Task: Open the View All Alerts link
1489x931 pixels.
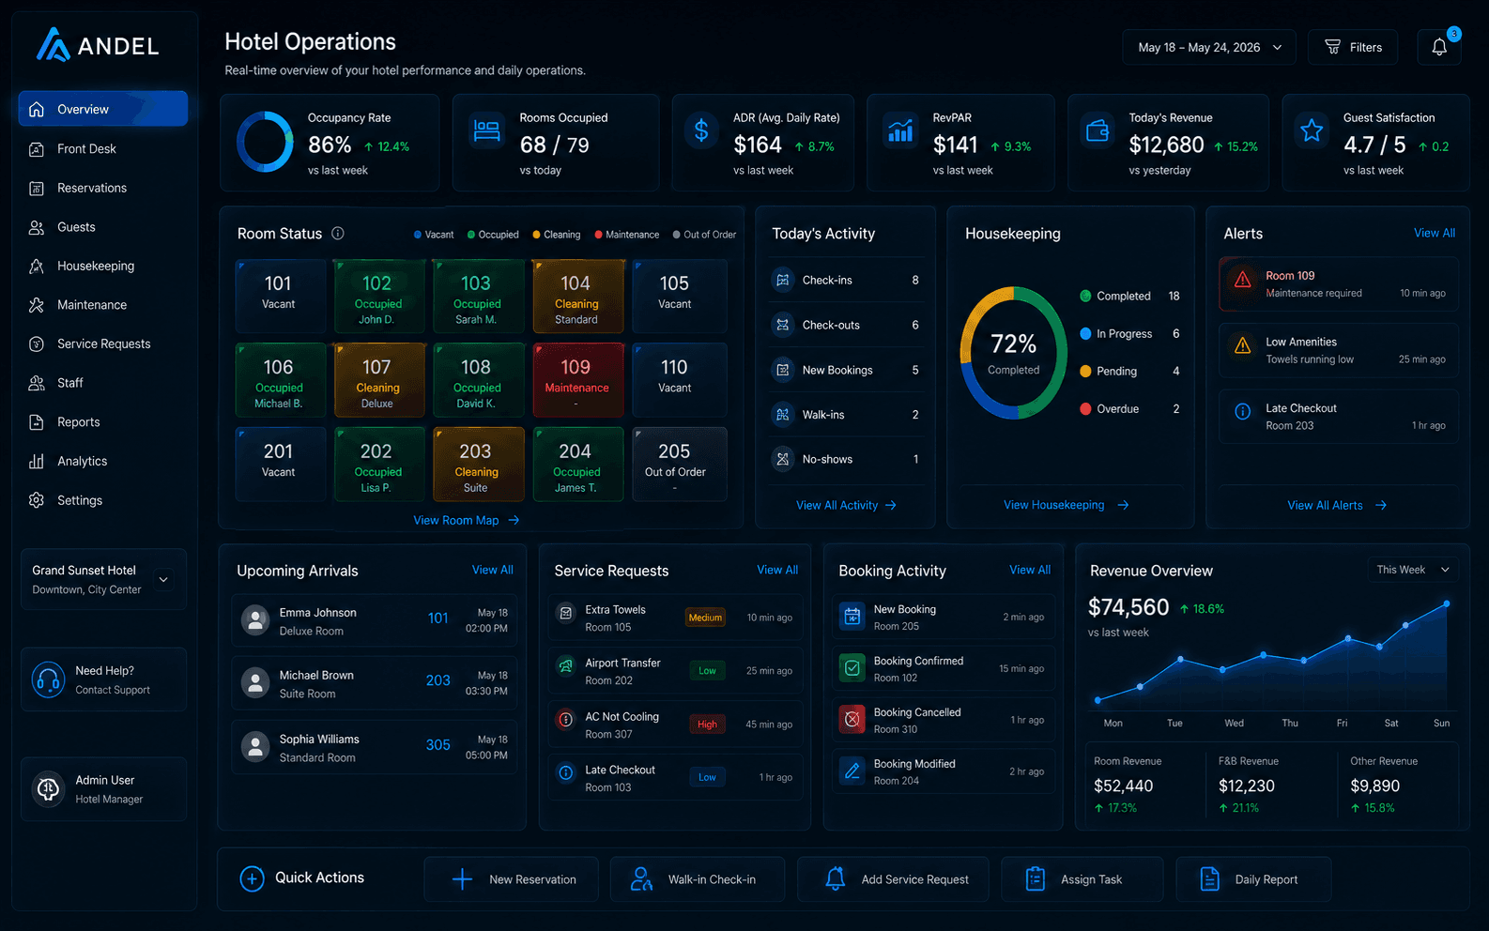Action: 1337,505
